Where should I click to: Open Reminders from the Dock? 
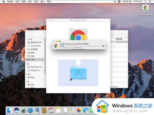[x=65, y=110]
